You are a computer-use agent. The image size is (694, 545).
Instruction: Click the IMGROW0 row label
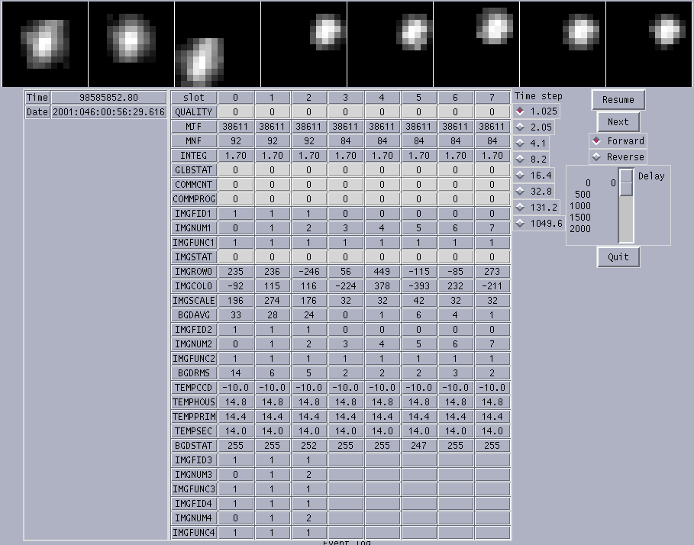(194, 271)
